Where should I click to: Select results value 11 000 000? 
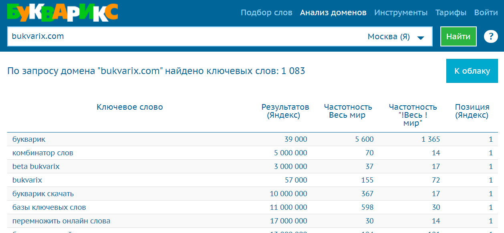tap(288, 207)
